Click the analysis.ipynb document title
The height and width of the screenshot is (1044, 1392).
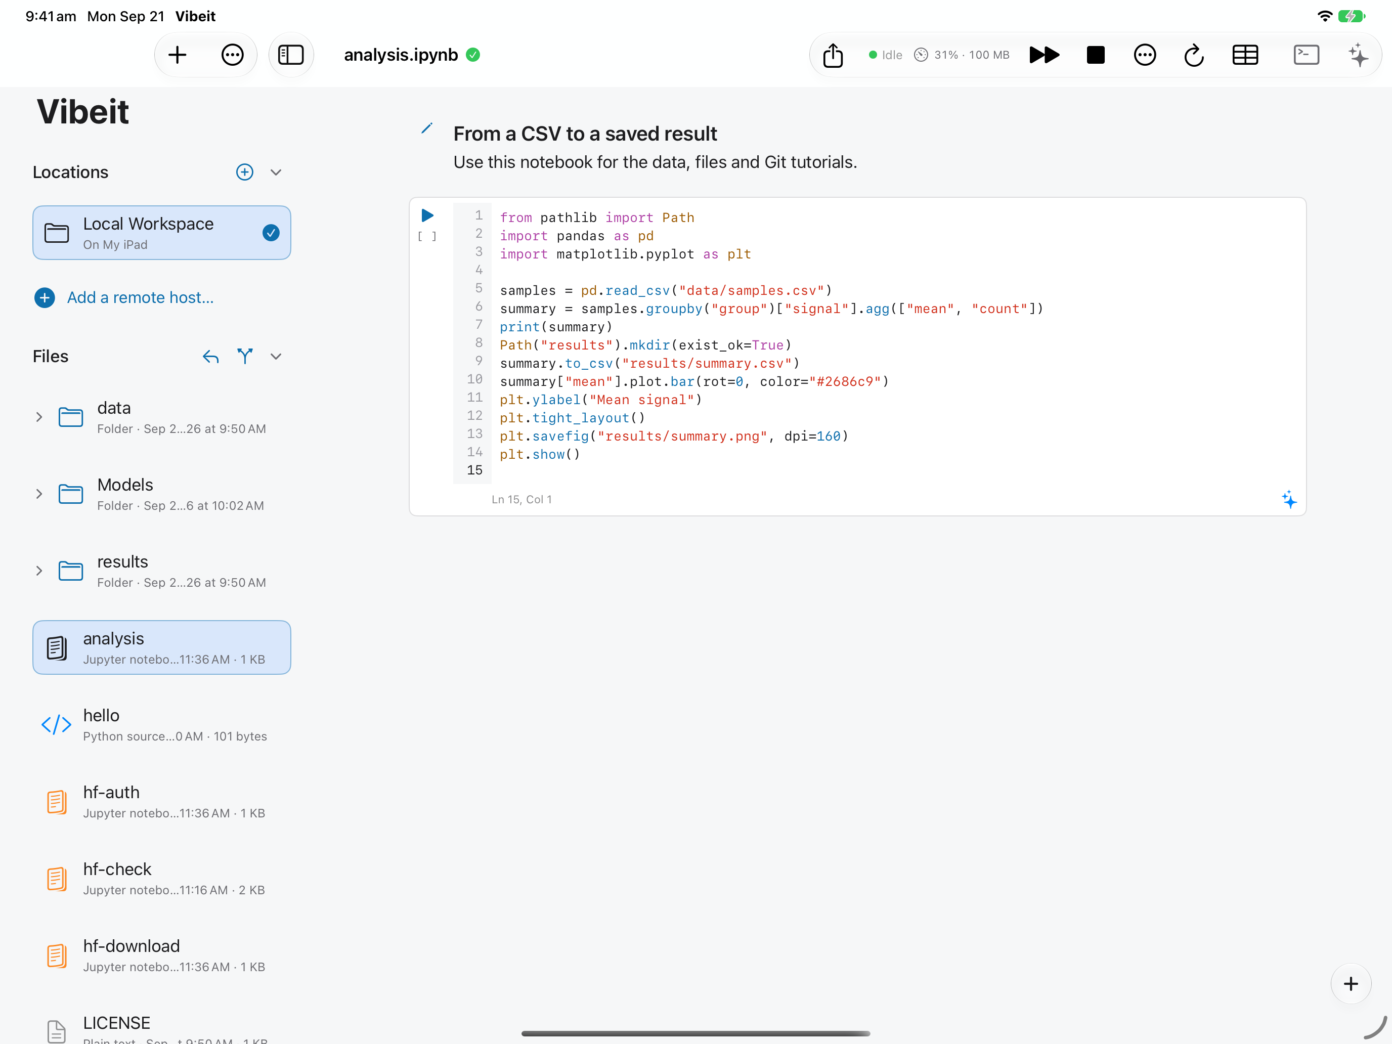pos(401,55)
